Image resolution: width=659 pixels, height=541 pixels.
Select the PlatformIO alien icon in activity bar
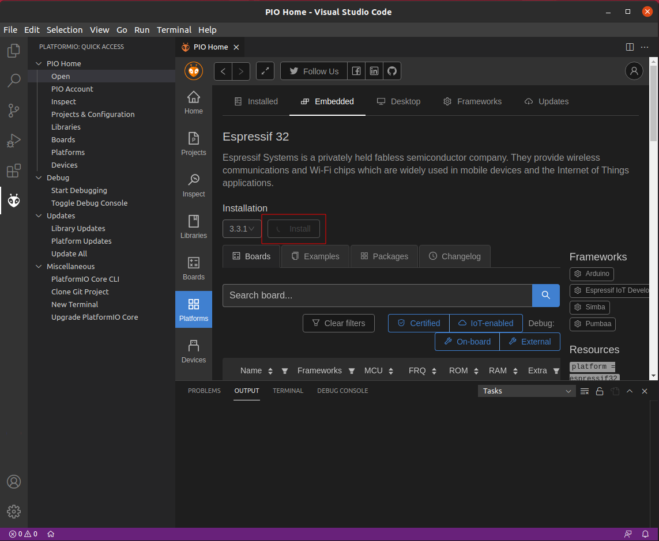[14, 200]
